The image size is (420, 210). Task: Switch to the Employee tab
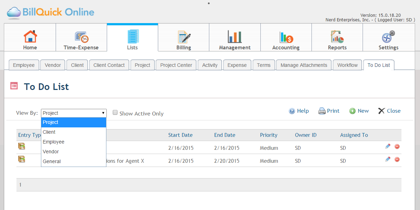pos(24,65)
